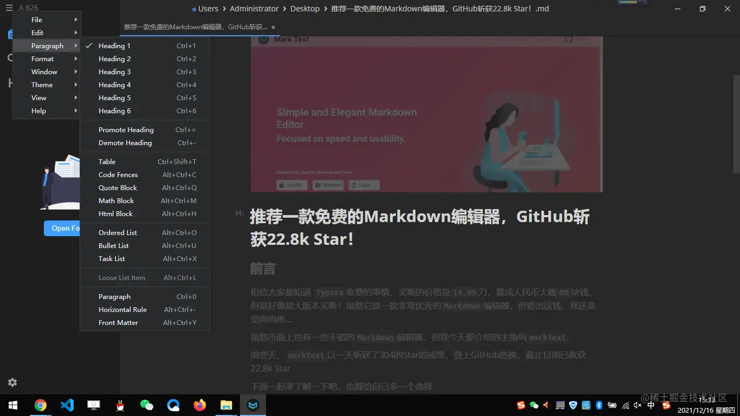Open the taskbar clock and date
This screenshot has width=740, height=416.
(706, 405)
